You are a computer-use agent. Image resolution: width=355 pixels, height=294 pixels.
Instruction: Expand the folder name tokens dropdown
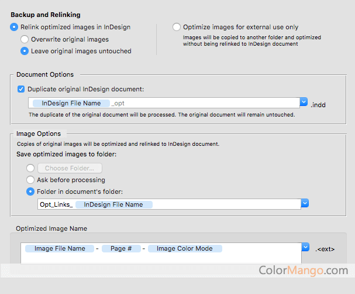pos(304,203)
